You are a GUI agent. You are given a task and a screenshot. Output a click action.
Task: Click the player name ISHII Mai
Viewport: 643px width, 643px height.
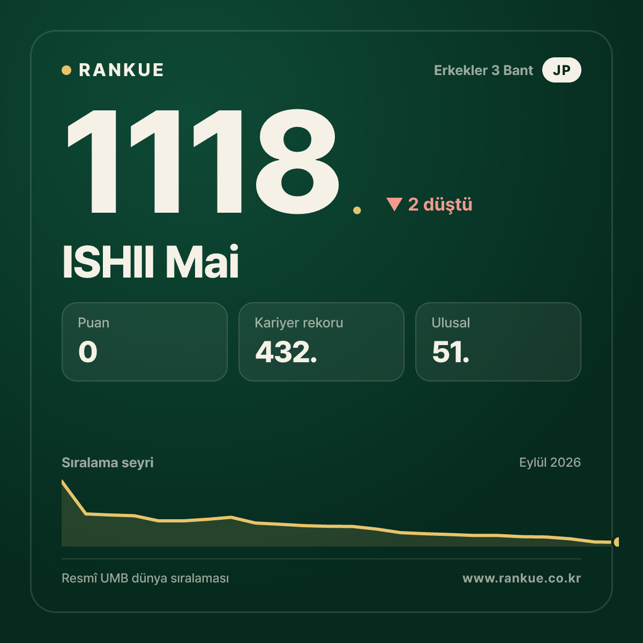[151, 262]
